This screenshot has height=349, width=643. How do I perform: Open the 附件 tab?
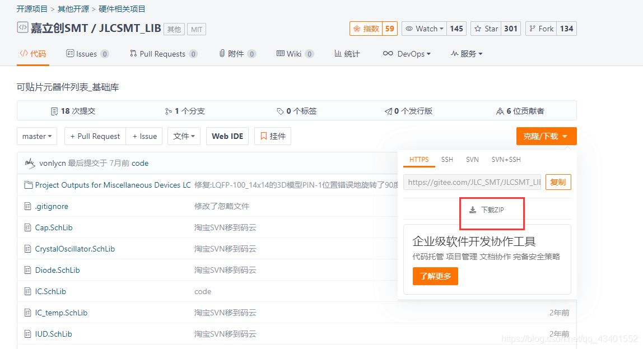[237, 54]
